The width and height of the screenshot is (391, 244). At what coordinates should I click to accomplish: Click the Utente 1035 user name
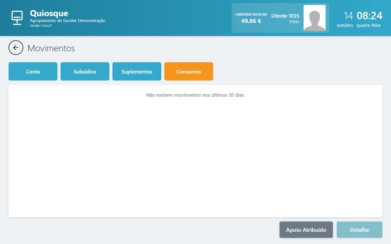click(285, 16)
